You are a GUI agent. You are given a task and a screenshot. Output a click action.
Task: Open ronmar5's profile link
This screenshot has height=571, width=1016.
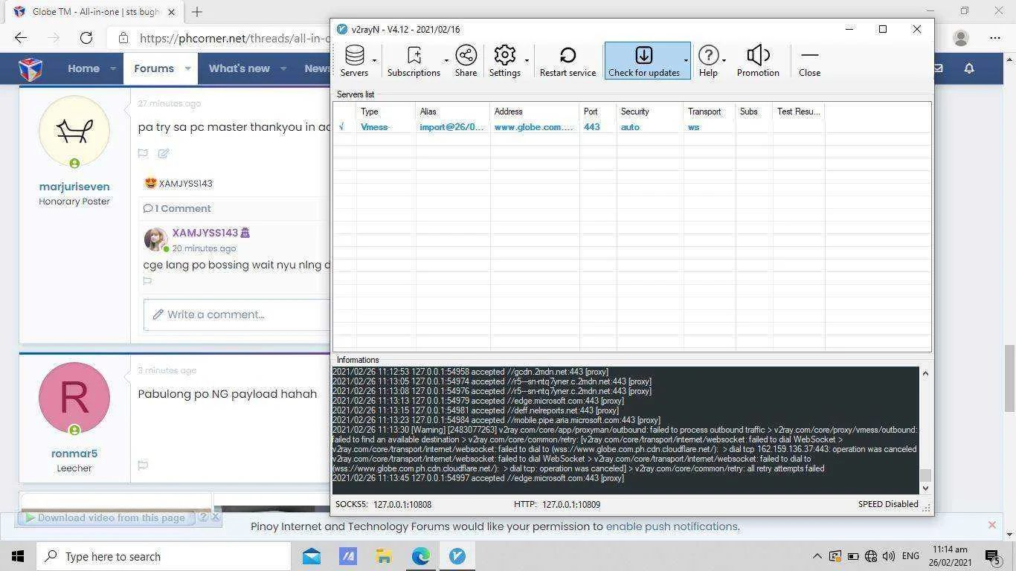coord(74,454)
